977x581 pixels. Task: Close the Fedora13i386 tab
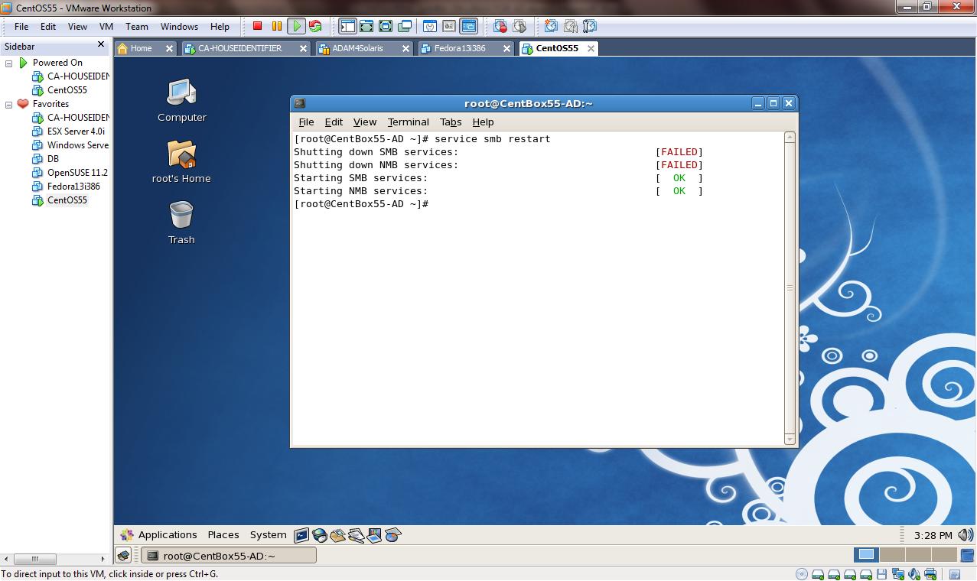506,48
